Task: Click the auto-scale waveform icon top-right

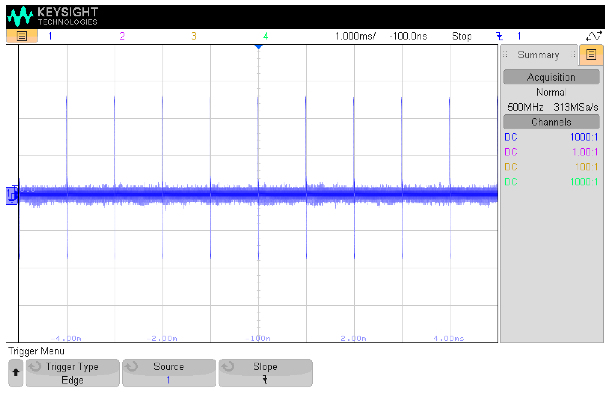Action: tap(594, 36)
